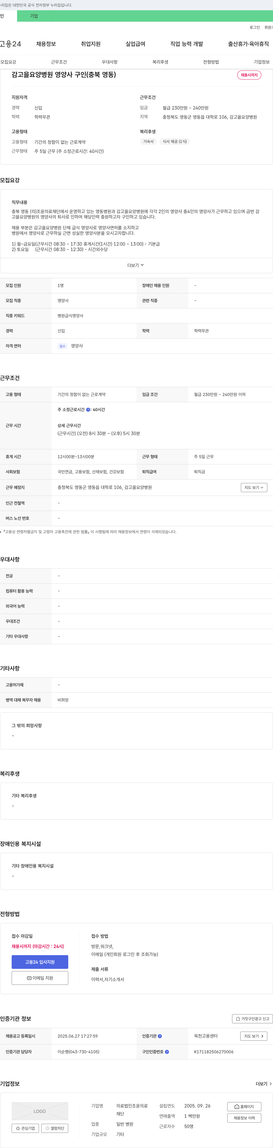Jump to 모집요강 section tab
This screenshot has width=273, height=1148.
click(x=8, y=62)
